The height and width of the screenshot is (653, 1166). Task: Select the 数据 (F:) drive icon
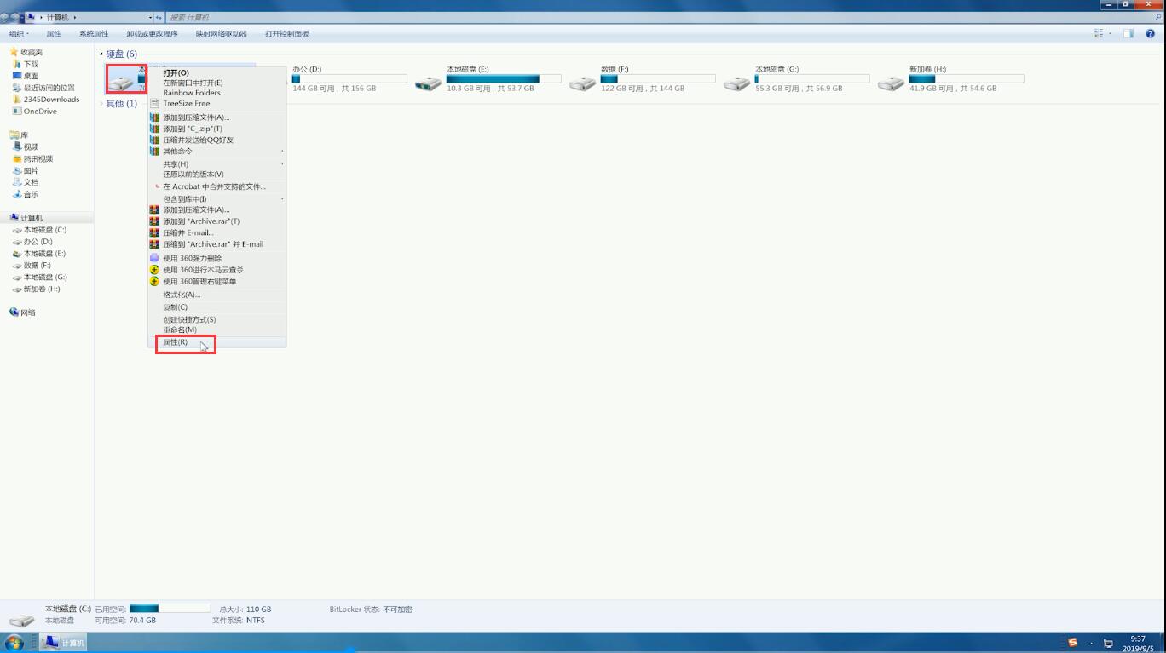click(582, 84)
